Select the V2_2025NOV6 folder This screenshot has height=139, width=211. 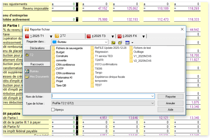tap(141, 61)
